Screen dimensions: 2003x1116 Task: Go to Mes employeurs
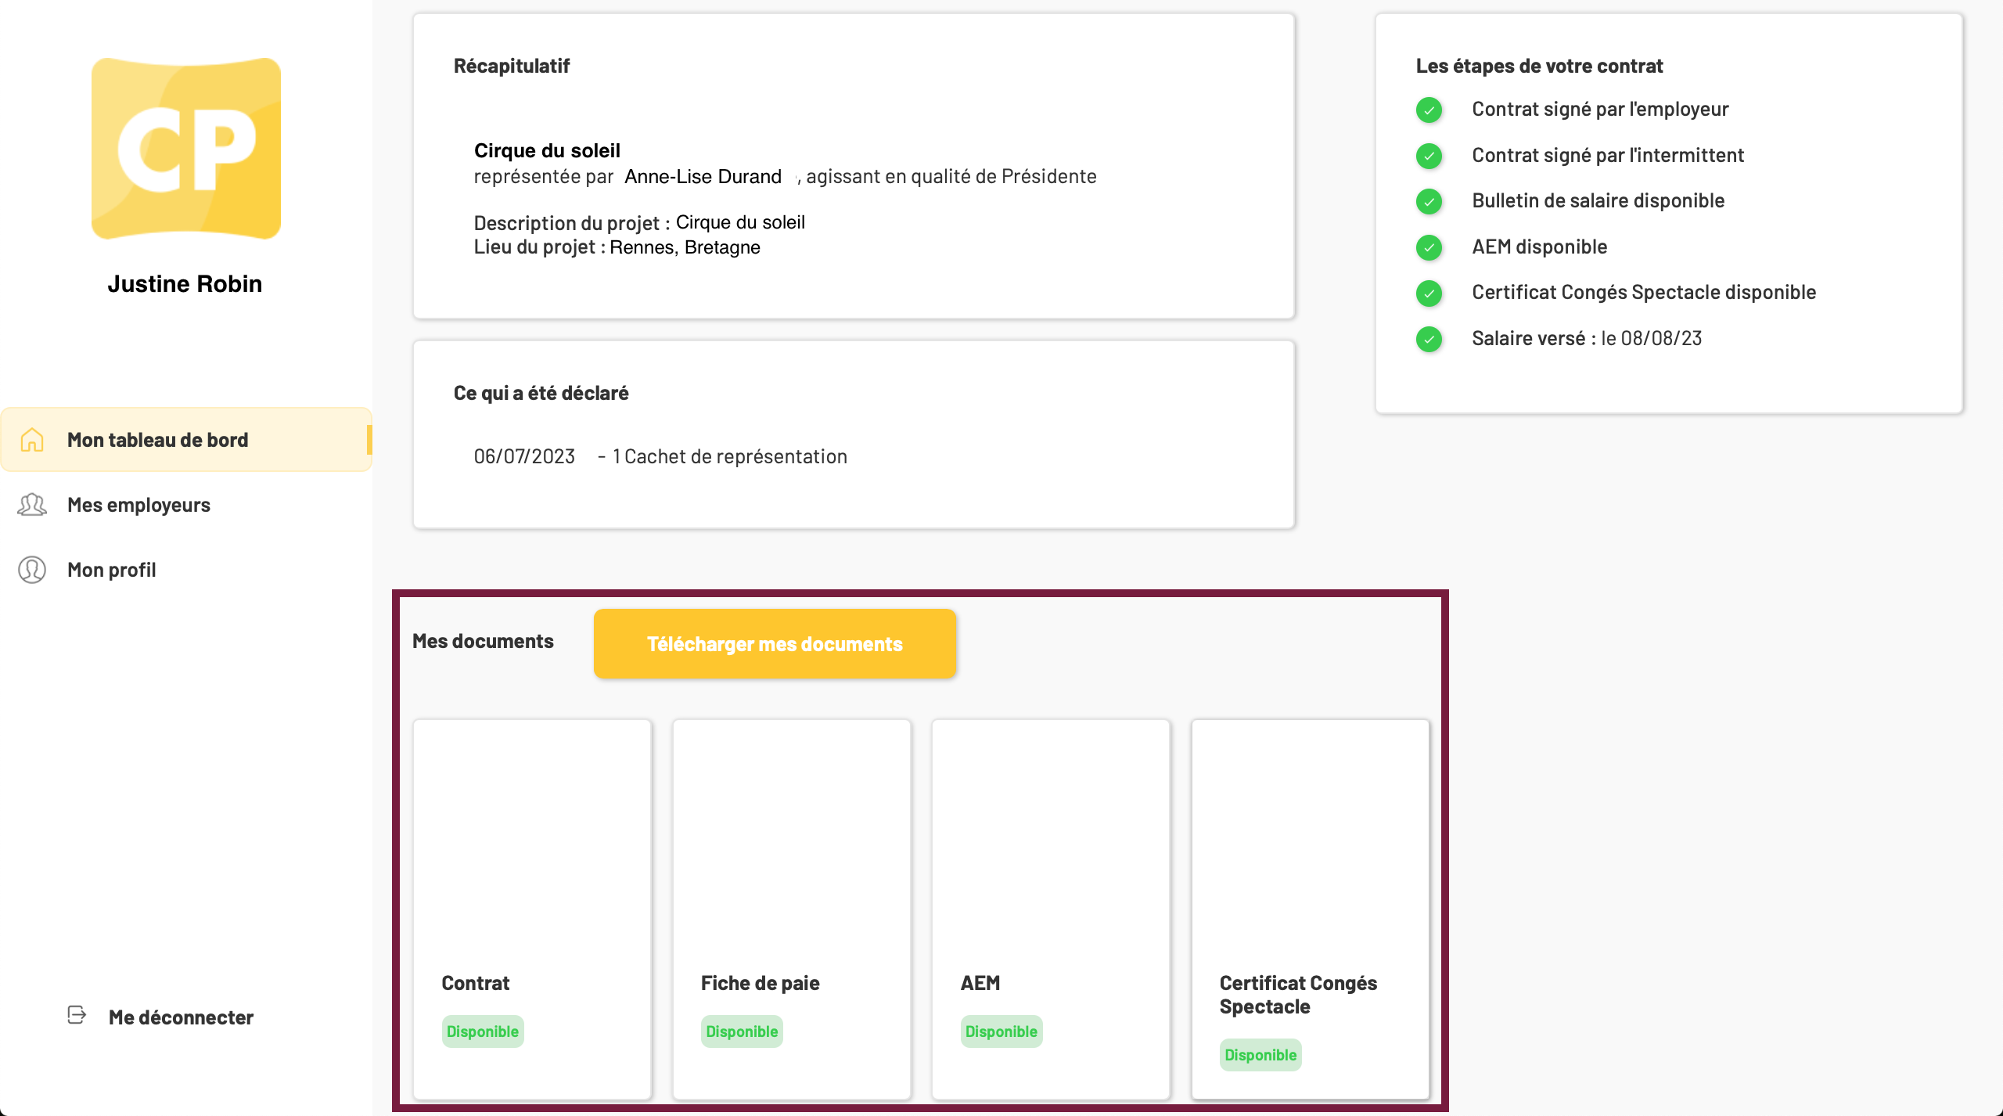138,505
